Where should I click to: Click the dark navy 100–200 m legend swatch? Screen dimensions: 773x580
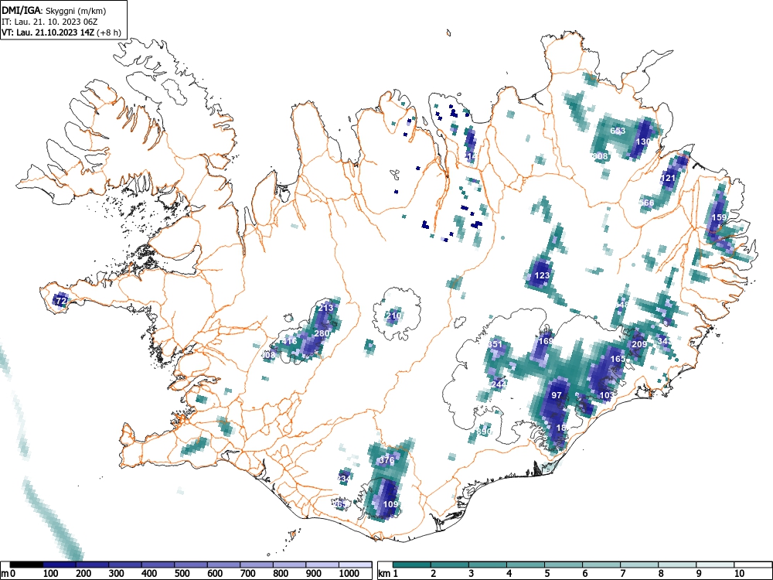(x=60, y=565)
